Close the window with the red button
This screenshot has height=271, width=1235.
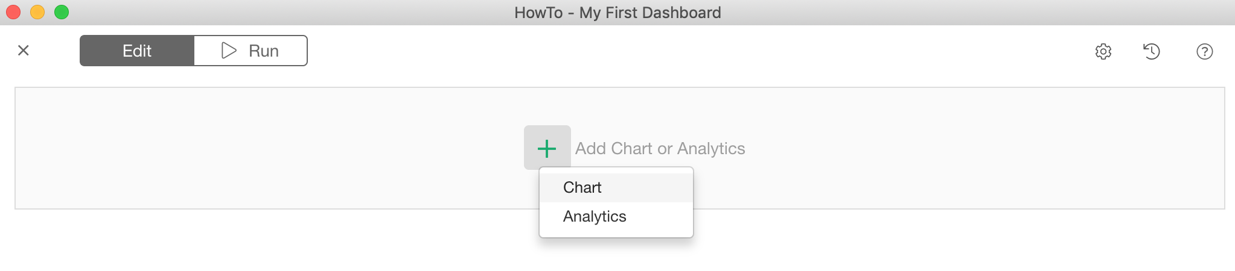[13, 12]
